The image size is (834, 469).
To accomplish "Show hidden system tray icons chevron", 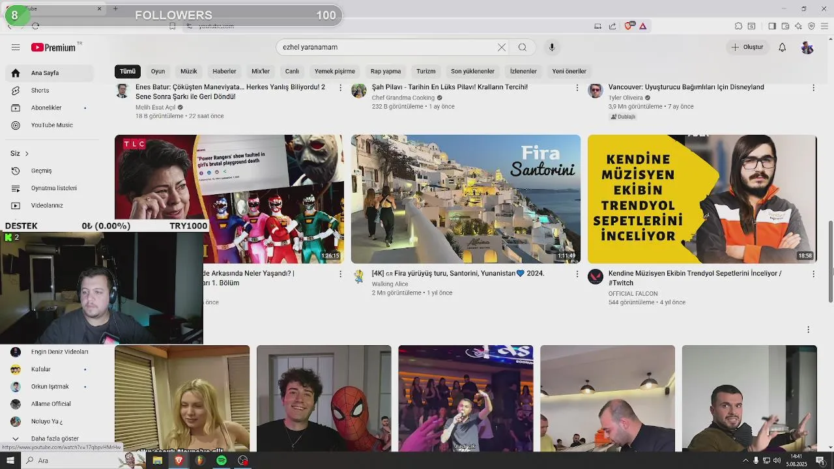I will (x=745, y=461).
